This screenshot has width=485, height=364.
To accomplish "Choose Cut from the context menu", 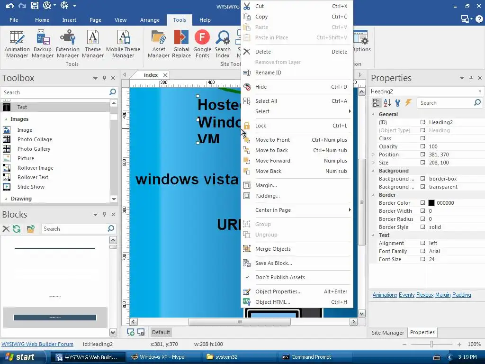I will pyautogui.click(x=296, y=6).
